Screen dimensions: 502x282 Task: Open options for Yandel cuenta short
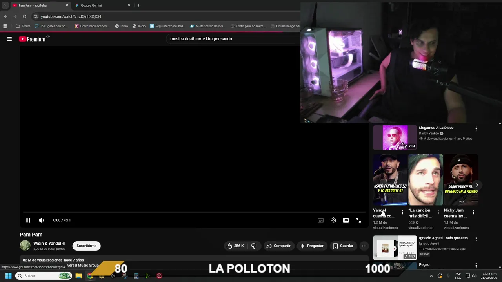pyautogui.click(x=402, y=212)
